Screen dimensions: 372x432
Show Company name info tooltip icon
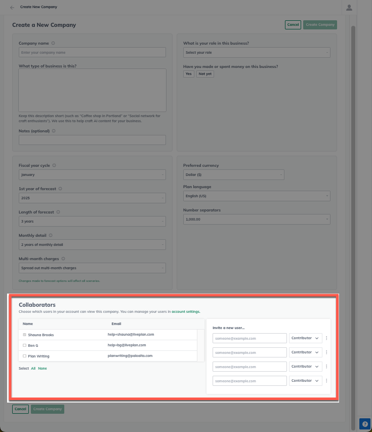pyautogui.click(x=53, y=43)
